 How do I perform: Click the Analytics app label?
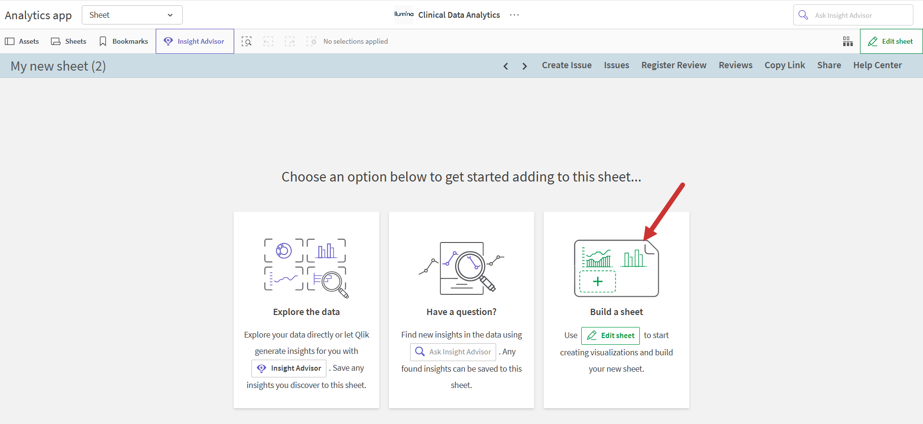[x=38, y=15]
